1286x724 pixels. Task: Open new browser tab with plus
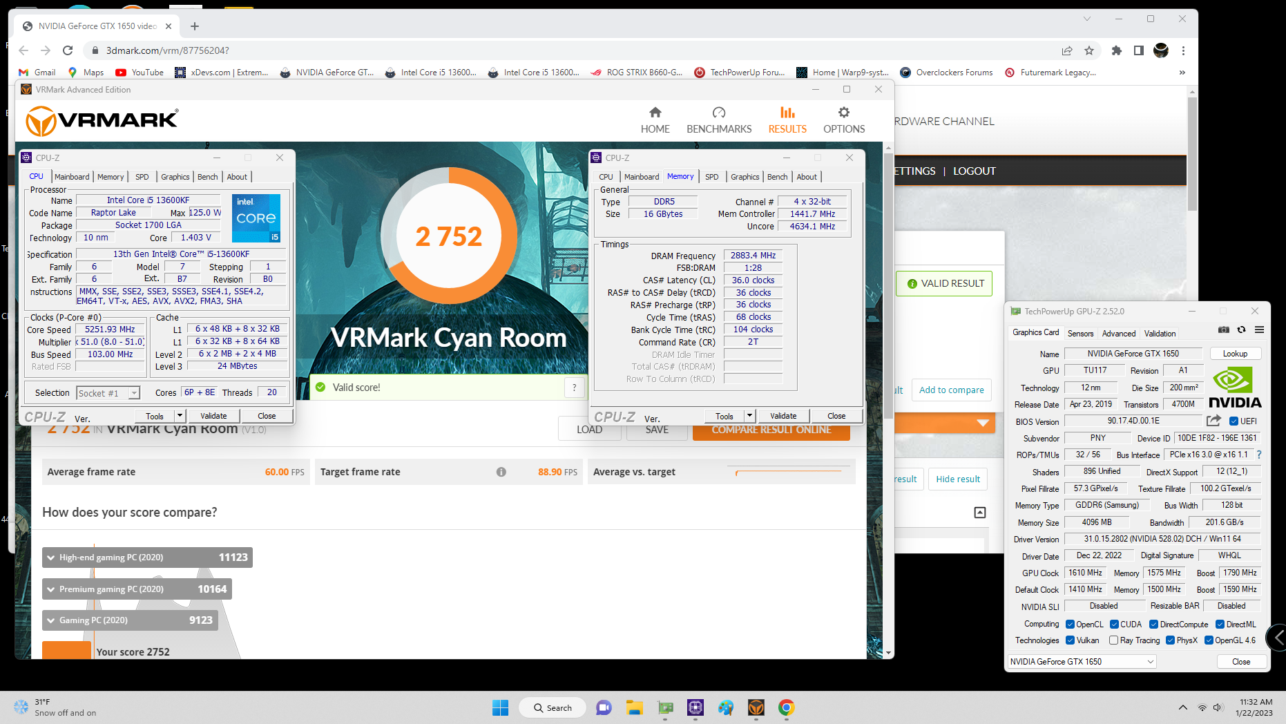pos(195,26)
